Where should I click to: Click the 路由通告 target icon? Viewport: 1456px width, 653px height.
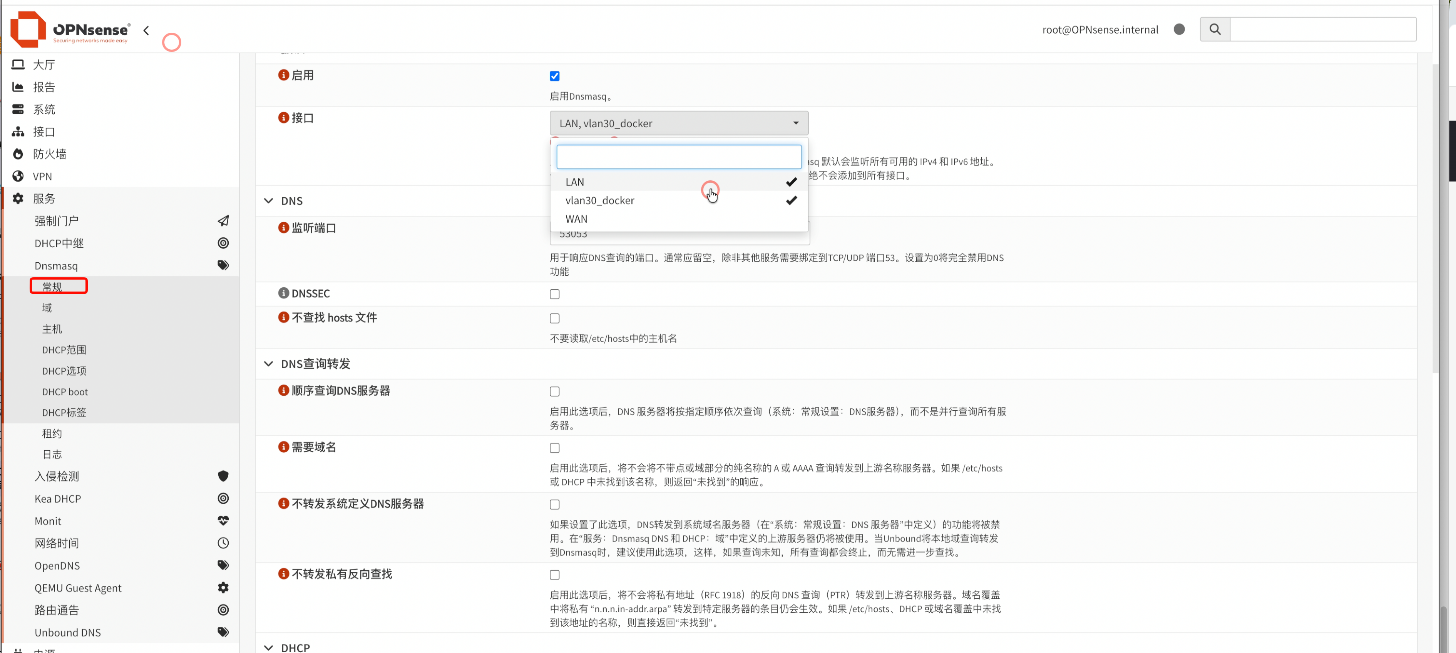click(x=223, y=610)
